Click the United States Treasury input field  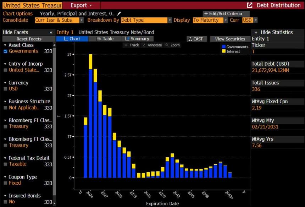(32, 5)
